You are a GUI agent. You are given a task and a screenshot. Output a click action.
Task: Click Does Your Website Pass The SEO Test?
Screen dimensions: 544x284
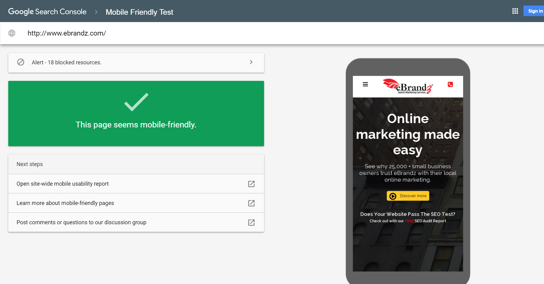coord(408,214)
